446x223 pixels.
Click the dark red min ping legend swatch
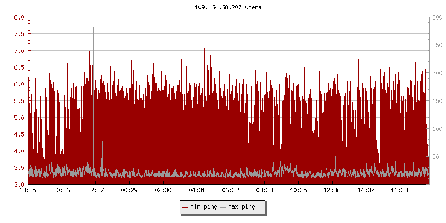click(x=185, y=207)
